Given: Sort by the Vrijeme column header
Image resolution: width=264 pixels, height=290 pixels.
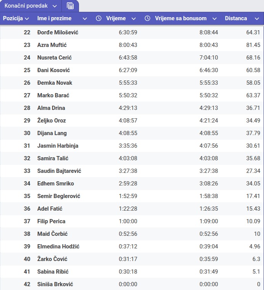Looking at the screenshot, I should [x=116, y=18].
